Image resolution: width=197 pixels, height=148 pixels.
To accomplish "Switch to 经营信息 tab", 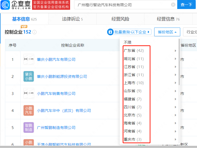I will (168, 19).
